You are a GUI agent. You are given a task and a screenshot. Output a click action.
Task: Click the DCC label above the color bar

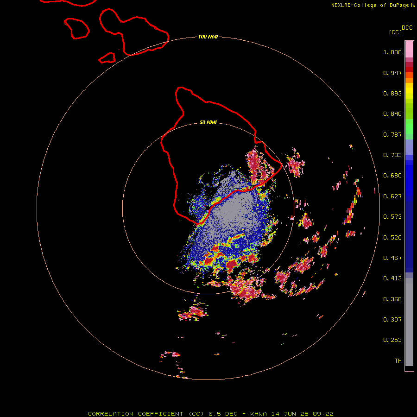tap(407, 28)
